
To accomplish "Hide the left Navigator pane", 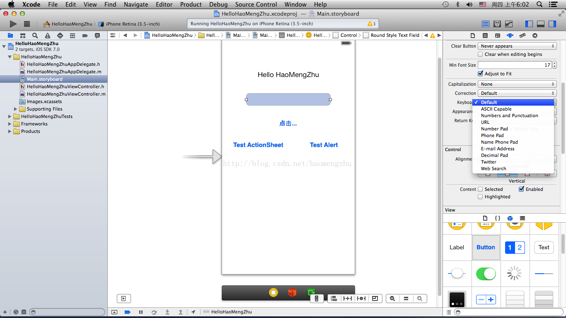I will [x=529, y=24].
